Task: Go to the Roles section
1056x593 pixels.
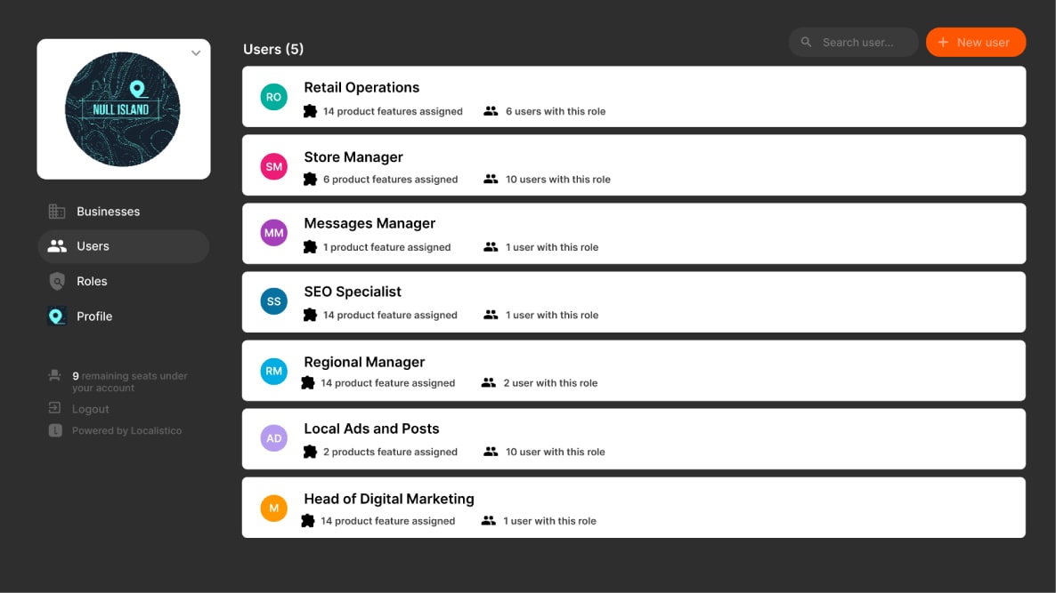Action: click(92, 281)
